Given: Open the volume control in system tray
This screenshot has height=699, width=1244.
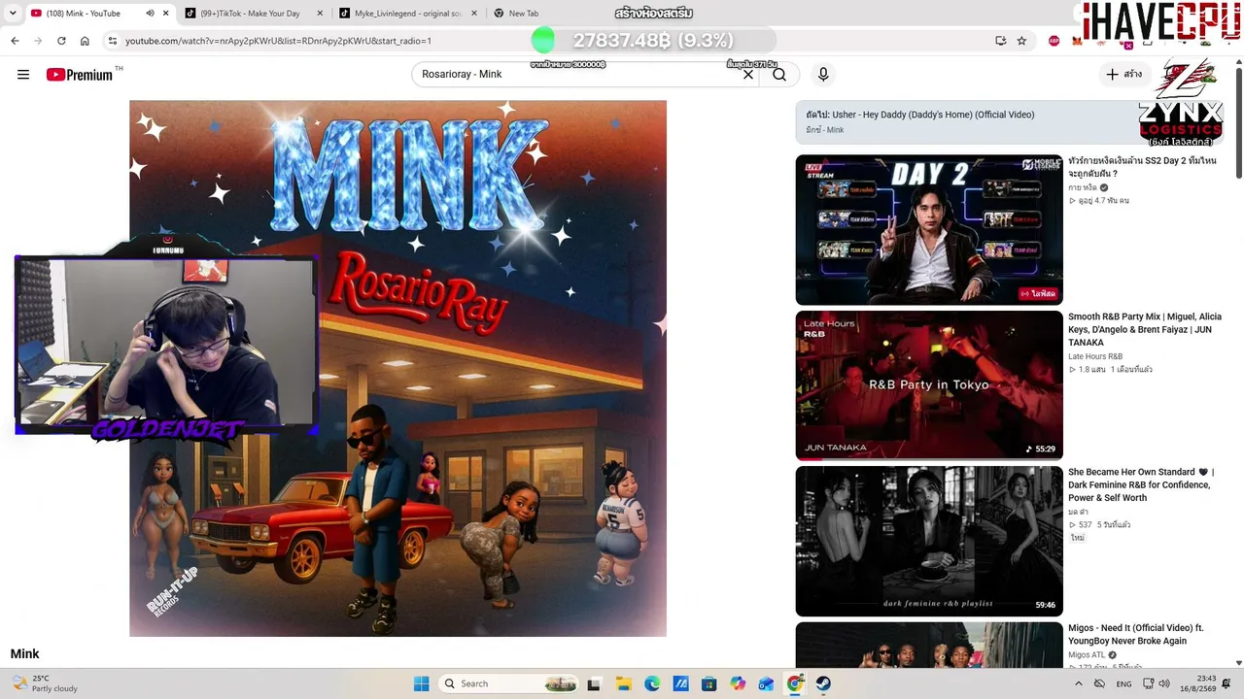Looking at the screenshot, I should pos(1164,683).
